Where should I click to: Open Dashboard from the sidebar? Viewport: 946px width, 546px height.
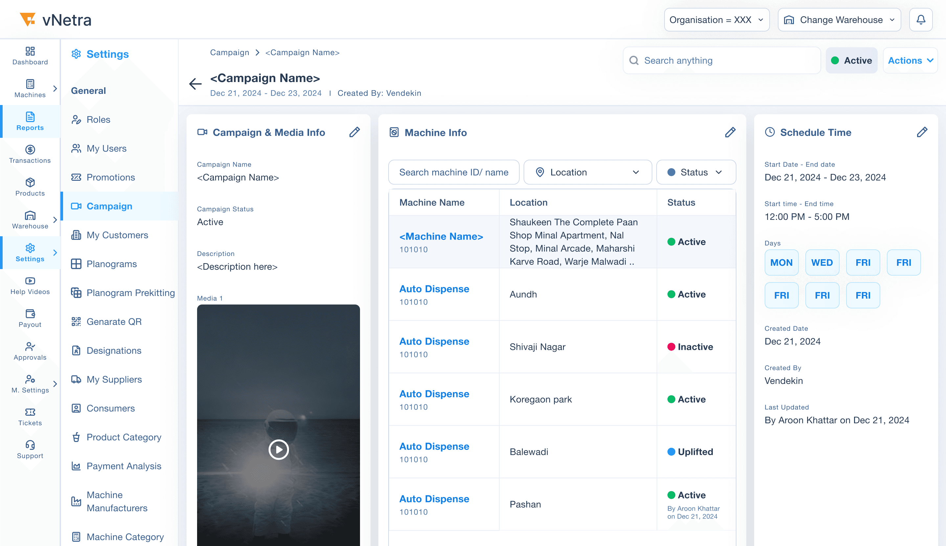pos(30,55)
